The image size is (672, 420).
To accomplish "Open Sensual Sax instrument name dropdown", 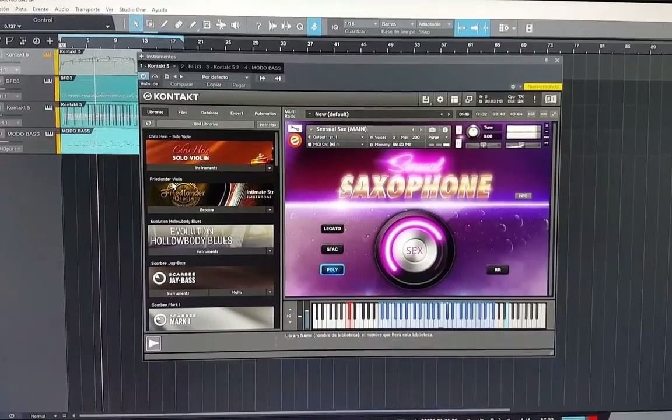I will click(x=311, y=129).
